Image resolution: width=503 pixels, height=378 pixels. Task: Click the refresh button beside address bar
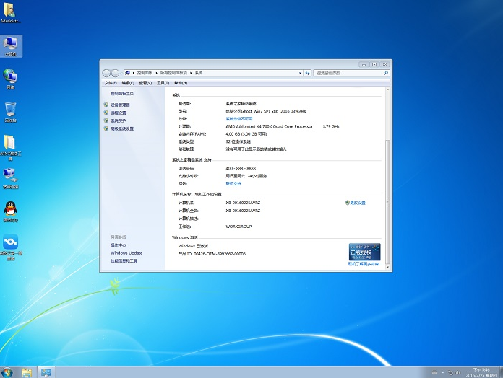[x=308, y=73]
